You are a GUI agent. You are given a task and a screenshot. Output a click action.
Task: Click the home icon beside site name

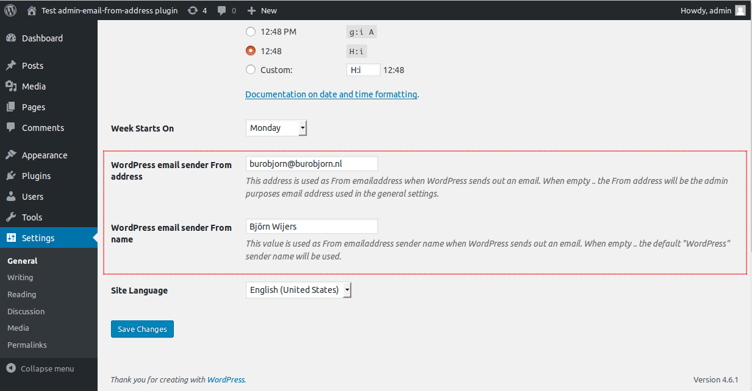tap(32, 10)
